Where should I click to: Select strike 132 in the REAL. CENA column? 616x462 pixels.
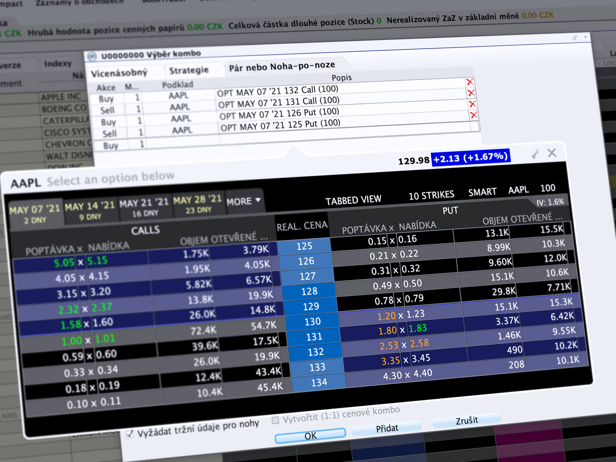[316, 352]
